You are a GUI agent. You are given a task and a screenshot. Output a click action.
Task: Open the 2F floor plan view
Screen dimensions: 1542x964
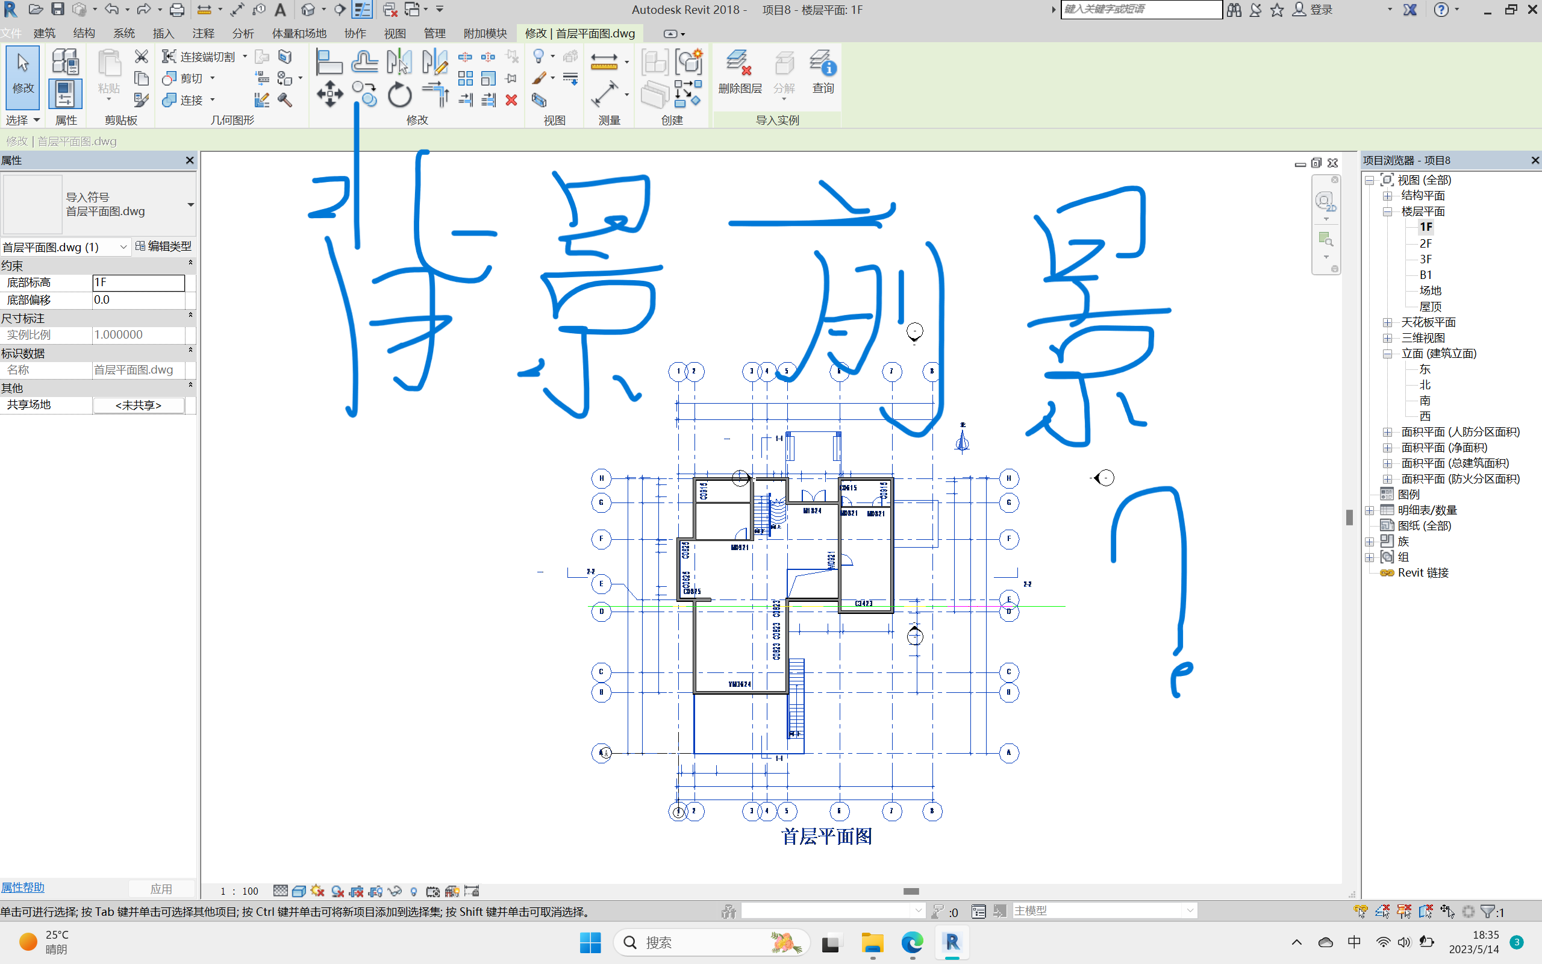pos(1425,243)
